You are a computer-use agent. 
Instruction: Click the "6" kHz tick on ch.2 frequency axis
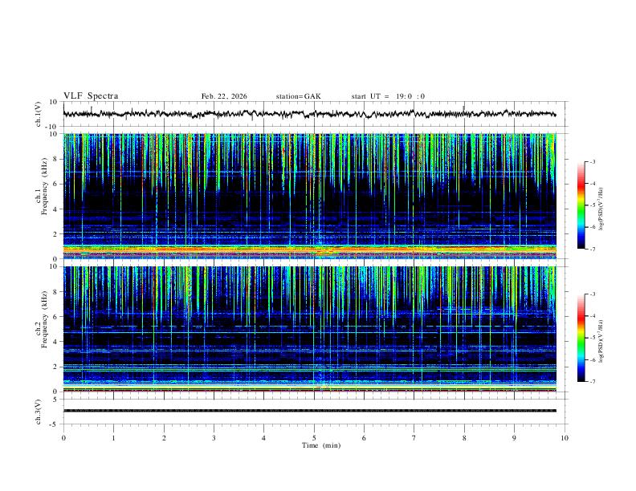(55, 317)
